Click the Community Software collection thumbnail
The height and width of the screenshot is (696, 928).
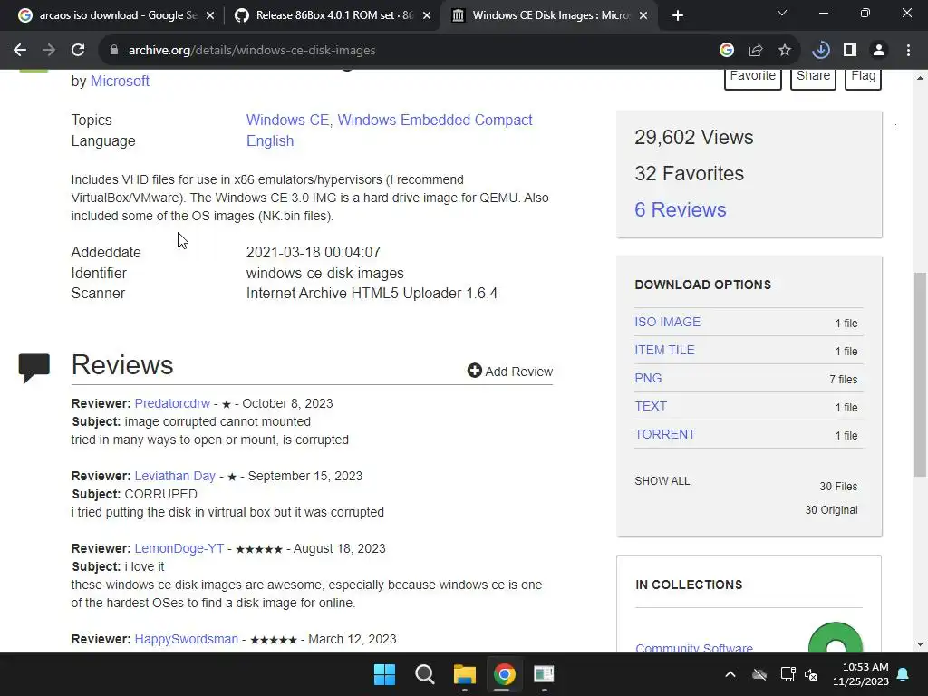pos(835,638)
